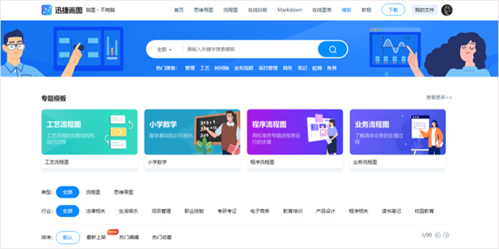Viewport: 499px width, 249px height.
Task: Open 流程图 in the top navigation
Action: 231,10
